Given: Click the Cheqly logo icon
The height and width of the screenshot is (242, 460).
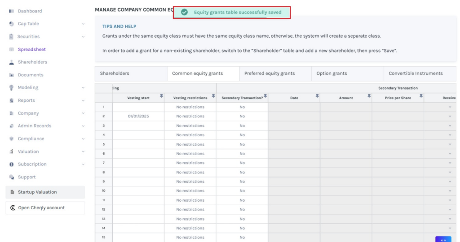Looking at the screenshot, I should pos(13,208).
